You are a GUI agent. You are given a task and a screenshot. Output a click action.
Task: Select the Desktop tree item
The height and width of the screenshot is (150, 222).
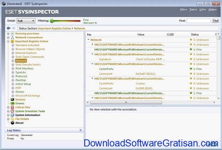[21, 80]
